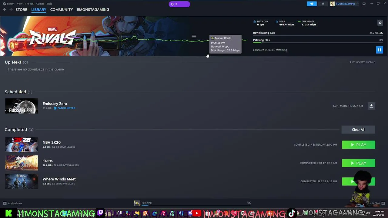Open downloads settings gear

[380, 23]
